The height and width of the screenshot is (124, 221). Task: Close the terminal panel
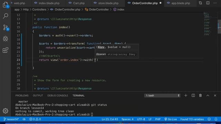[x=215, y=95]
